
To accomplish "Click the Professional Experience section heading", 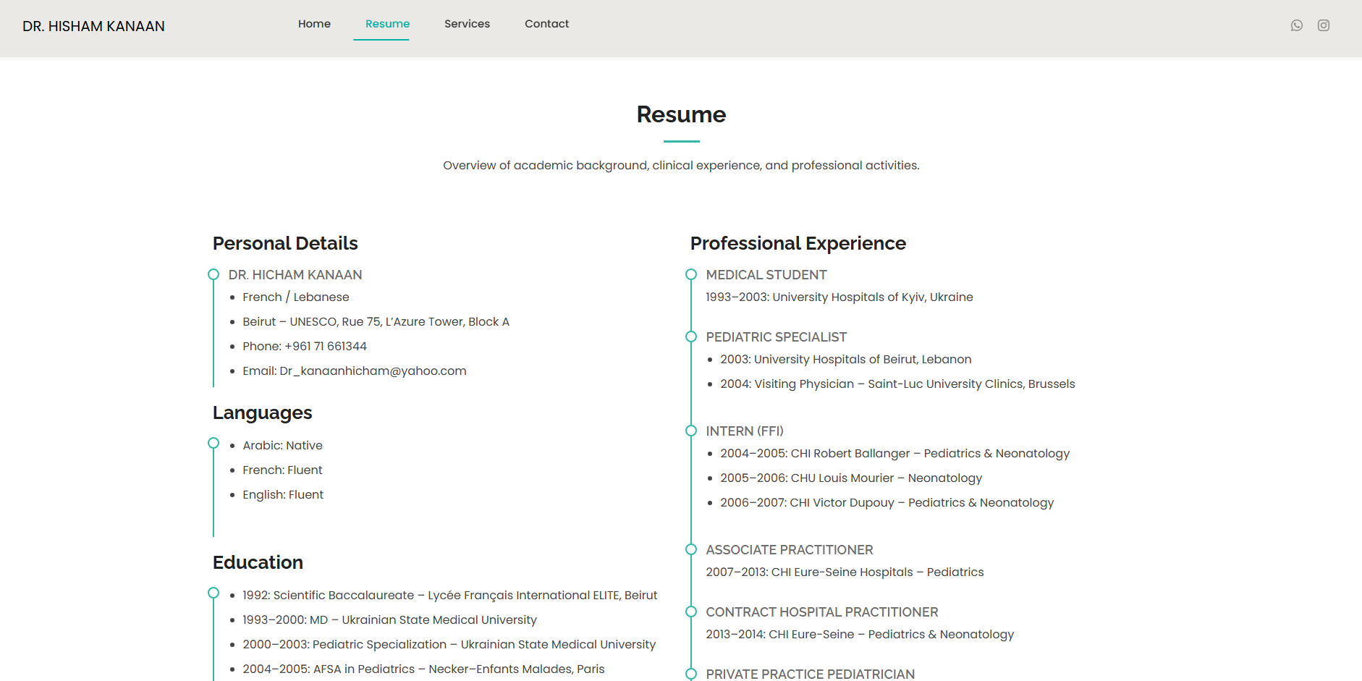I will [x=798, y=243].
